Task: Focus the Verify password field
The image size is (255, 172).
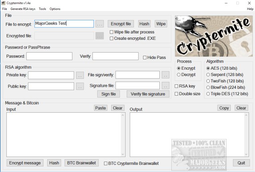Action: pyautogui.click(x=116, y=56)
